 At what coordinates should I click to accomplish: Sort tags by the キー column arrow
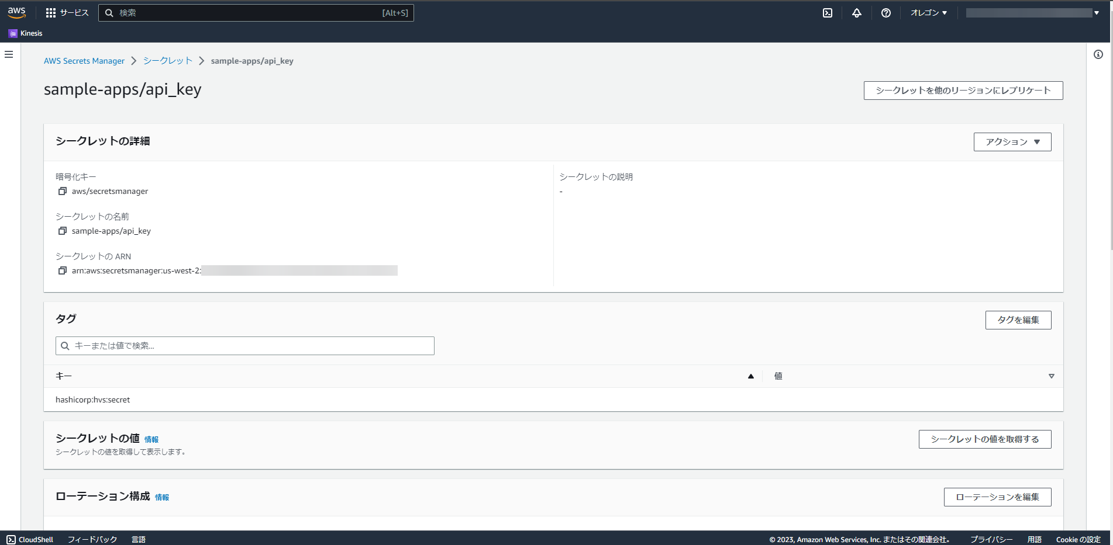point(751,376)
